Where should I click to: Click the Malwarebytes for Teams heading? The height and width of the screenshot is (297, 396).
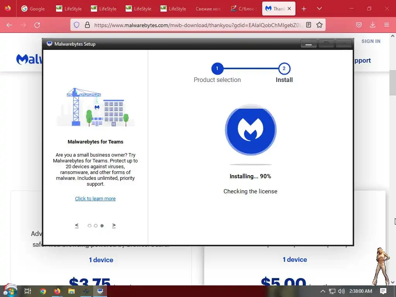[x=96, y=142]
